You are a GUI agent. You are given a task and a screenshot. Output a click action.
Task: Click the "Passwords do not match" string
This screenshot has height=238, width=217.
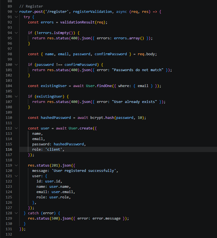click(138, 70)
